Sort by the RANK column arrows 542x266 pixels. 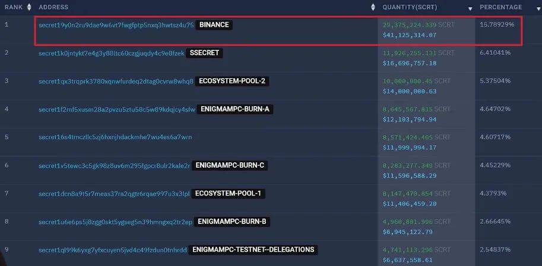[x=29, y=7]
